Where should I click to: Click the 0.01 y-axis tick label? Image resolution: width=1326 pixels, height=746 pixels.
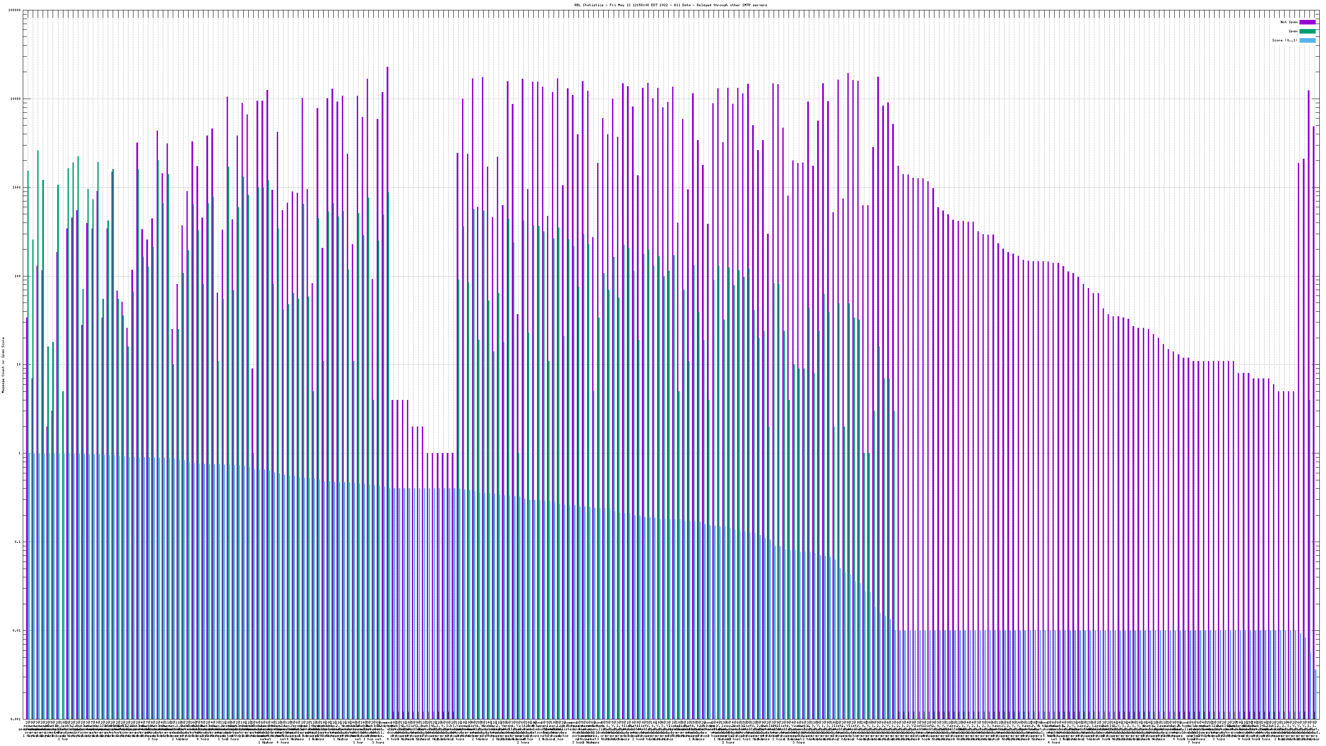pyautogui.click(x=16, y=630)
